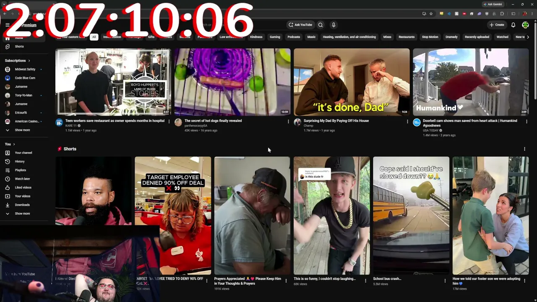Select the Stop Motion filter chip
Screen dimensions: 537x302
click(x=430, y=37)
